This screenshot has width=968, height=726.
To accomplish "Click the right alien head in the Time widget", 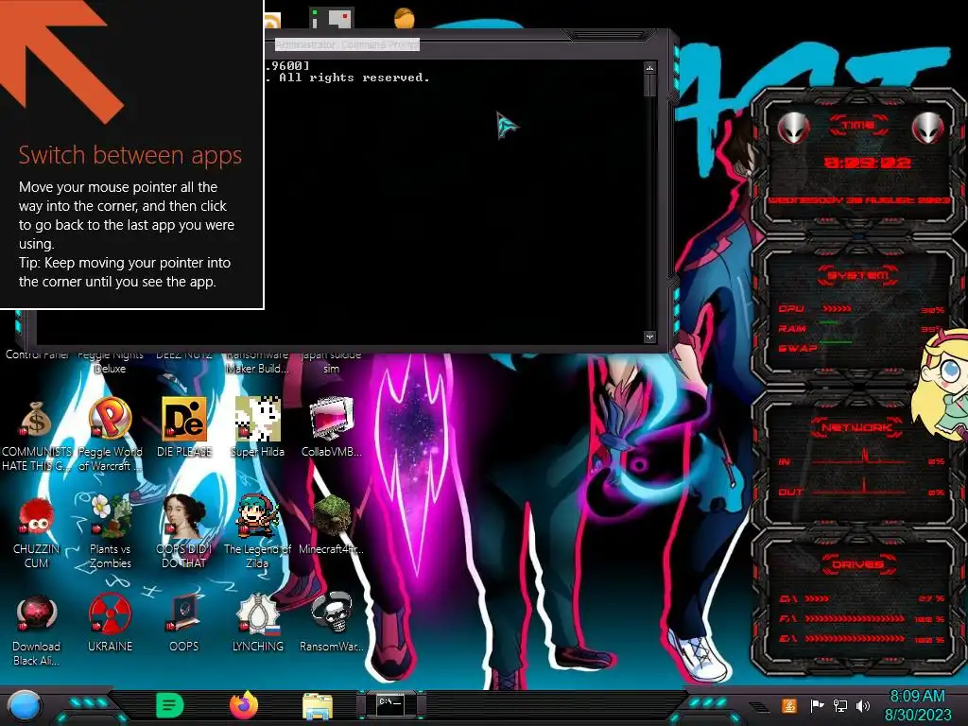I will pyautogui.click(x=928, y=129).
